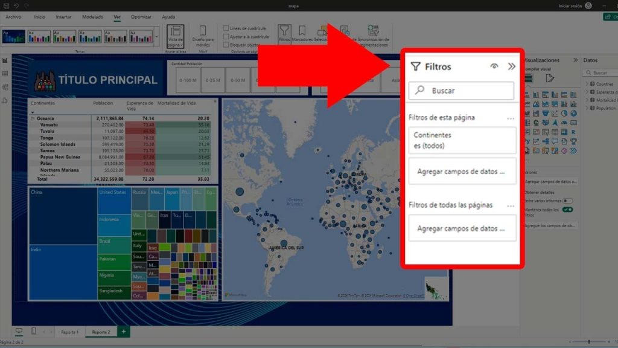The width and height of the screenshot is (618, 348).
Task: Enable the Líneas de cuadrícula checkbox
Action: pos(226,28)
